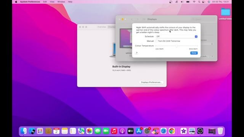Open Messages from the Dock
Image resolution: width=244 pixels, height=137 pixels.
coord(98,131)
